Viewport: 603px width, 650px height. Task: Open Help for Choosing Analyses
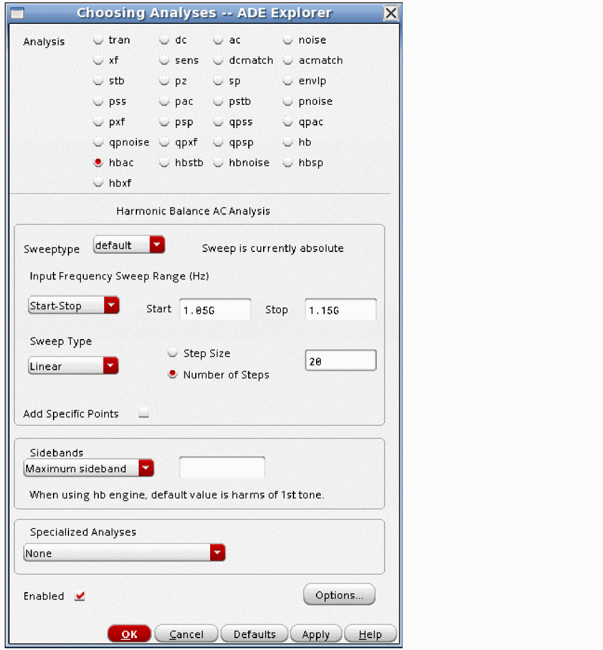click(370, 635)
